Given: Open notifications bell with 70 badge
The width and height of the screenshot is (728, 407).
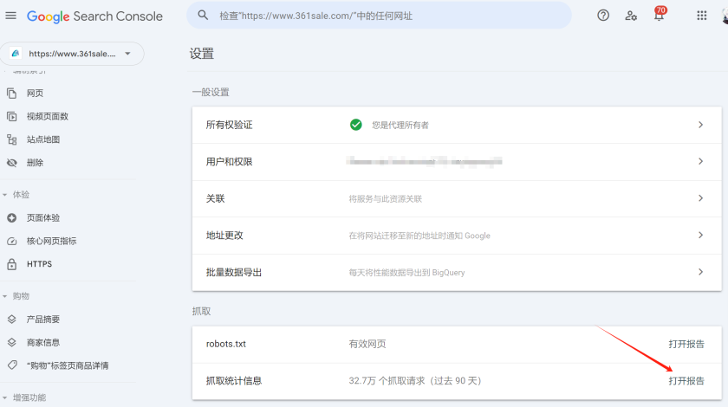Looking at the screenshot, I should coord(660,15).
